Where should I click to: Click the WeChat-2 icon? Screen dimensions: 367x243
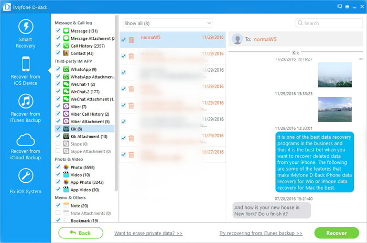[x=66, y=92]
